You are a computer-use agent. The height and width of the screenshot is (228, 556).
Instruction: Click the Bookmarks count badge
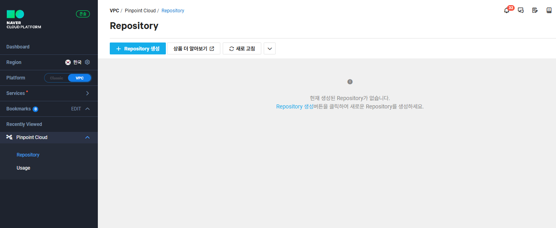click(35, 109)
